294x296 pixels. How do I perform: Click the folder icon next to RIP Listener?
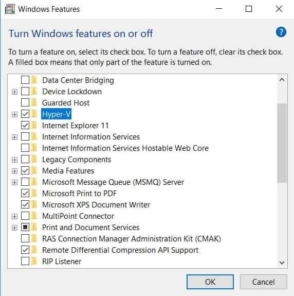click(34, 262)
